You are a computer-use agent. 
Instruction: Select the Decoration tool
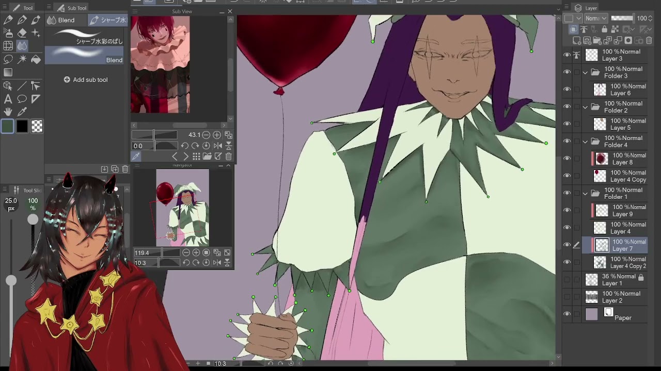pos(36,33)
